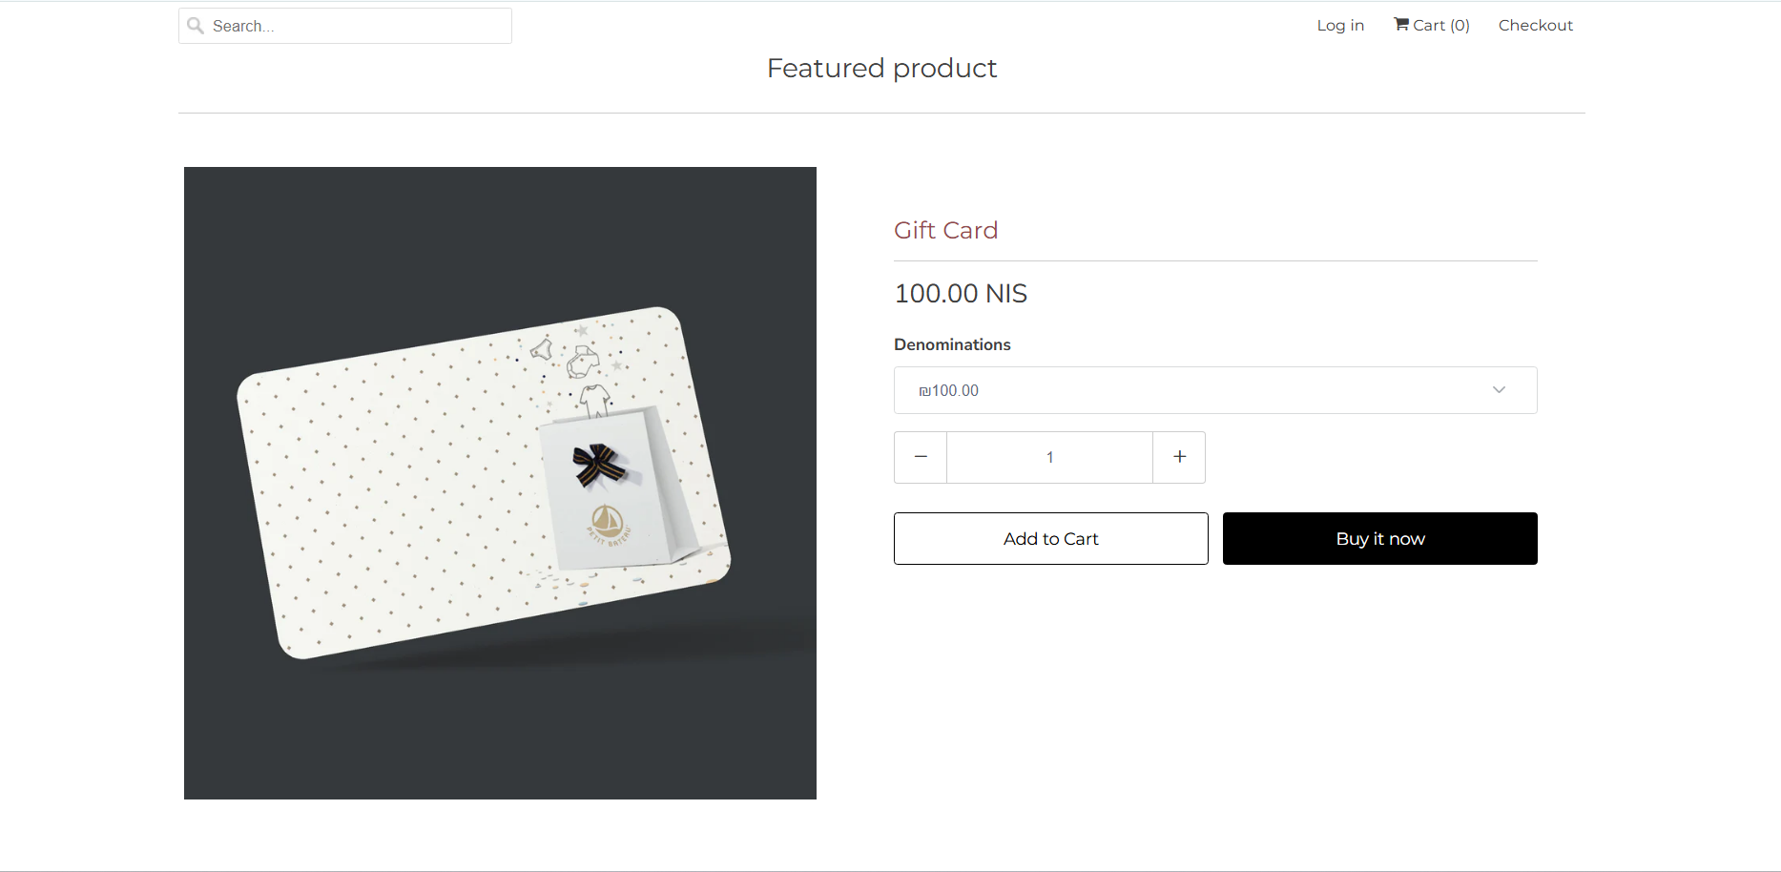
Task: Click the 100.00 NIS price text
Action: pyautogui.click(x=961, y=293)
